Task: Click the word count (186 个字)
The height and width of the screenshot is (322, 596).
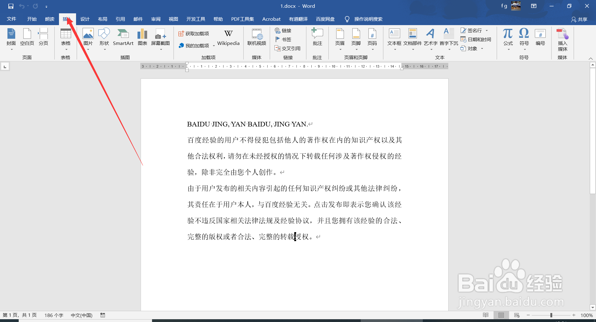Action: pos(54,315)
